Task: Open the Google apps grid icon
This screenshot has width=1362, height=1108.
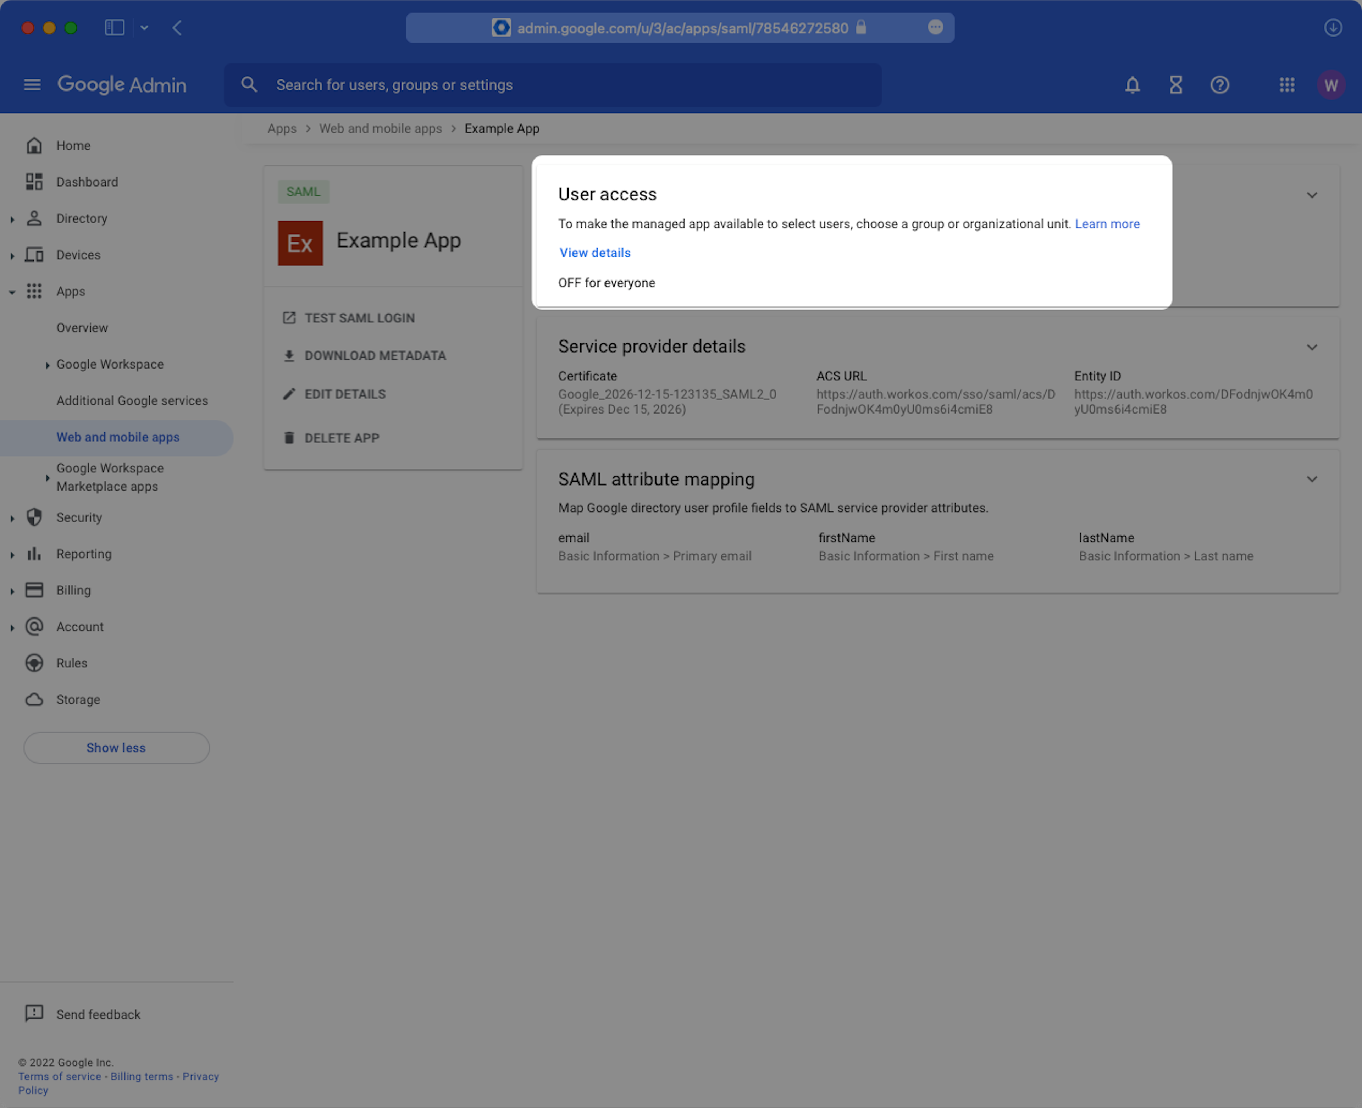Action: point(1287,85)
